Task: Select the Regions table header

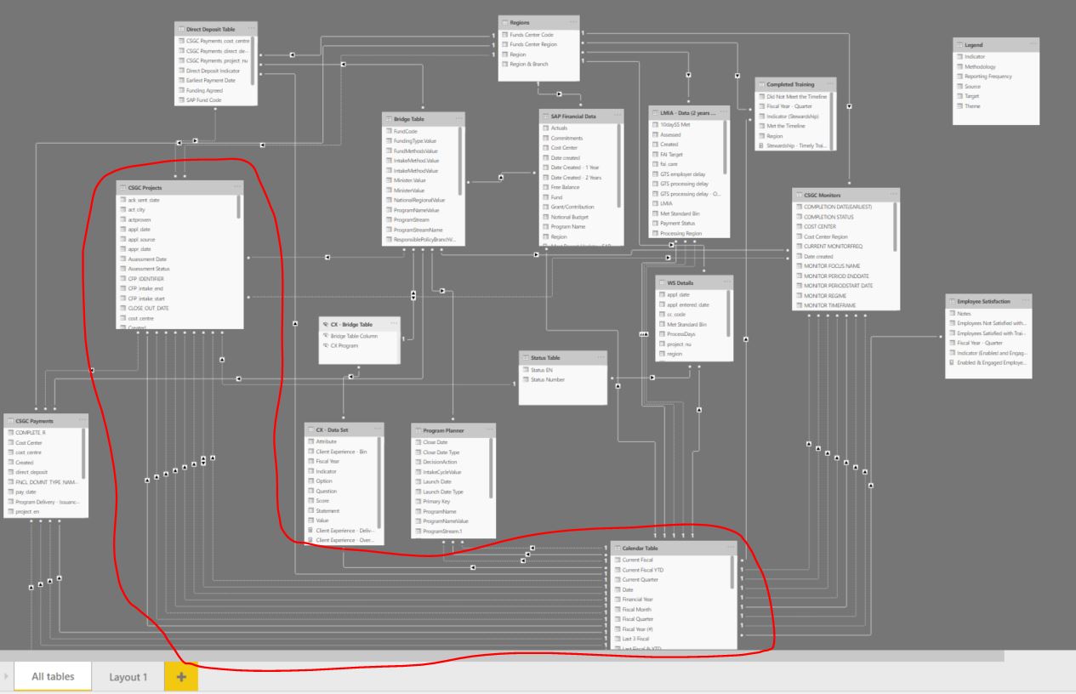Action: click(x=539, y=21)
